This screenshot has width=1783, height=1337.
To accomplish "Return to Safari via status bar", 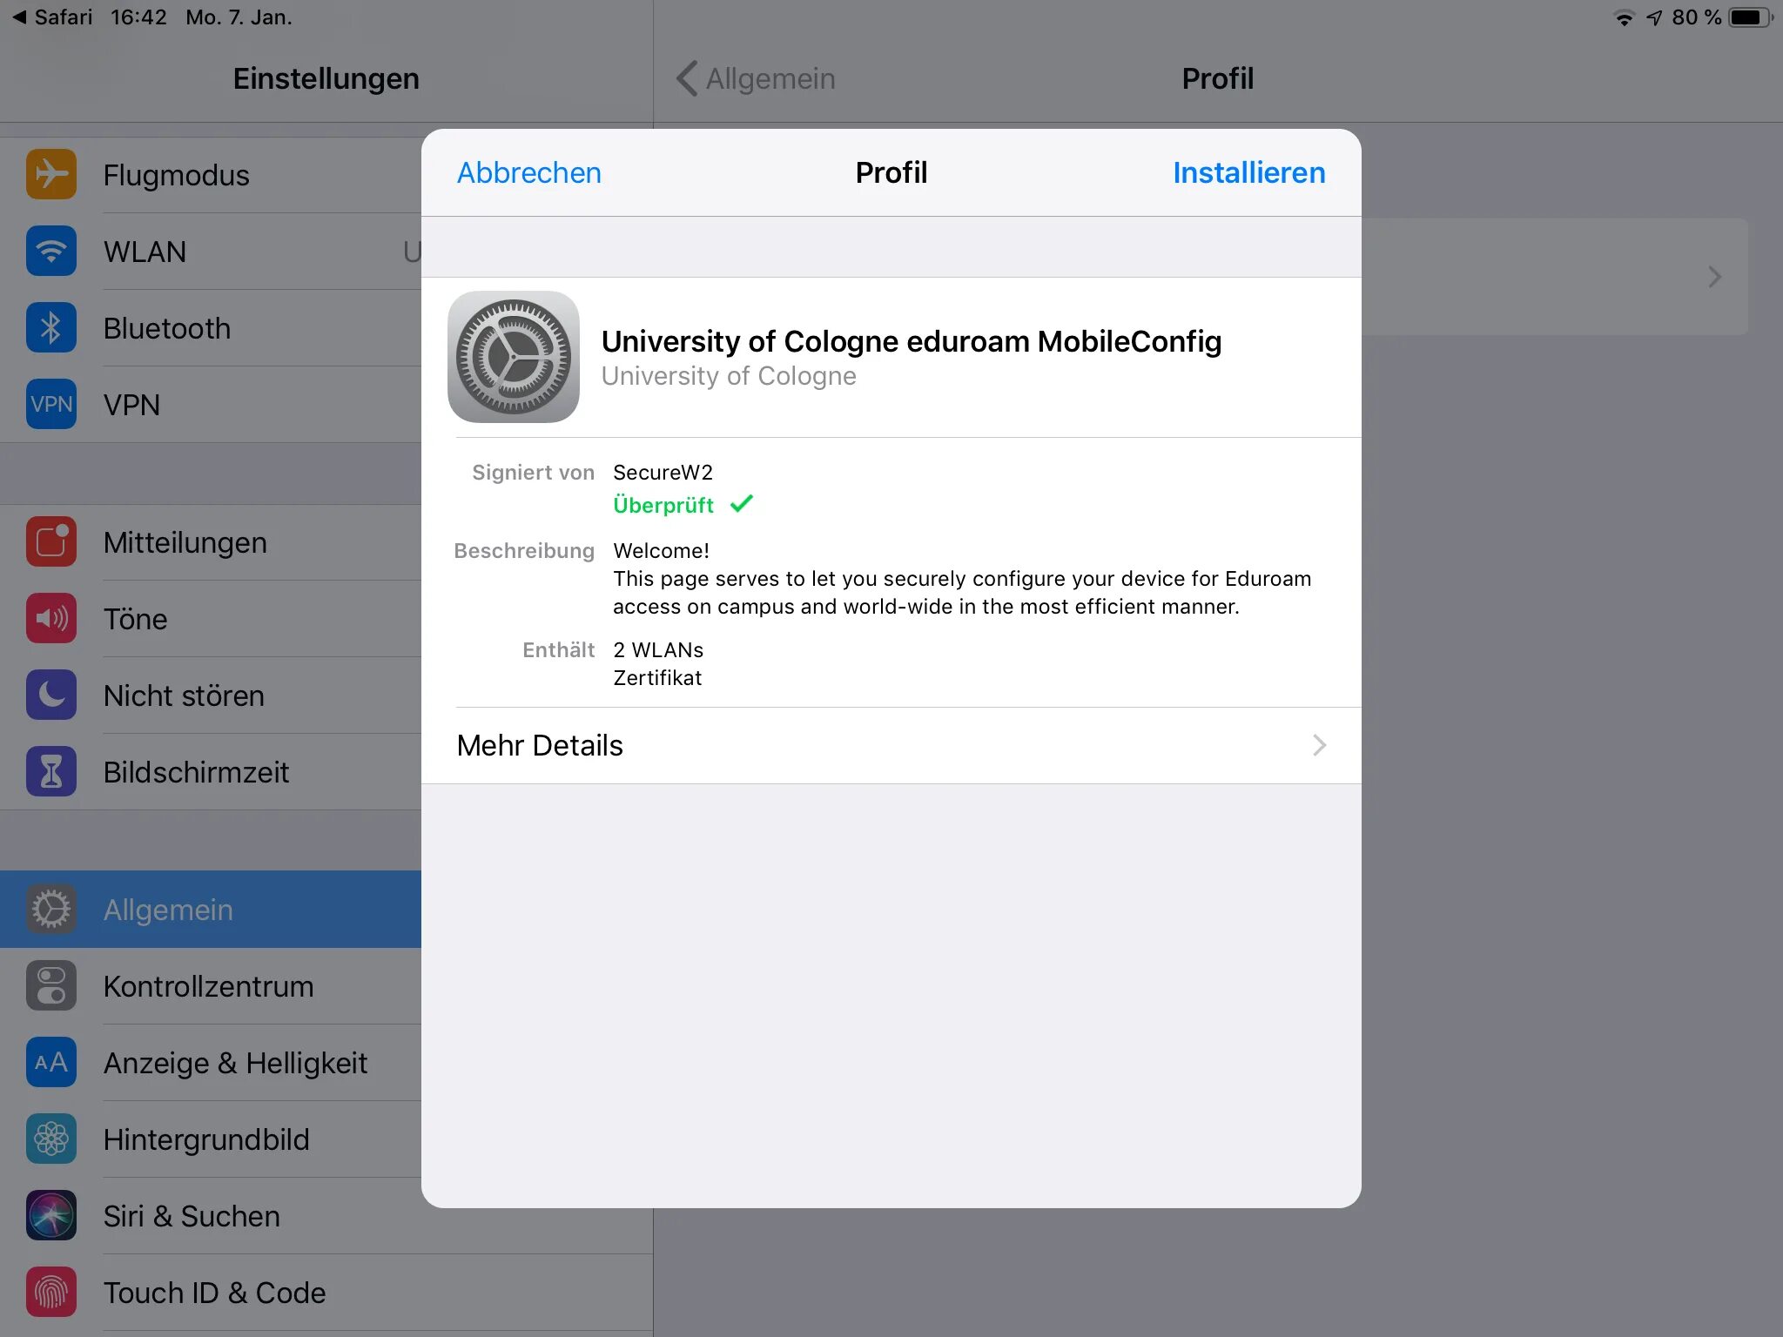I will pyautogui.click(x=52, y=17).
